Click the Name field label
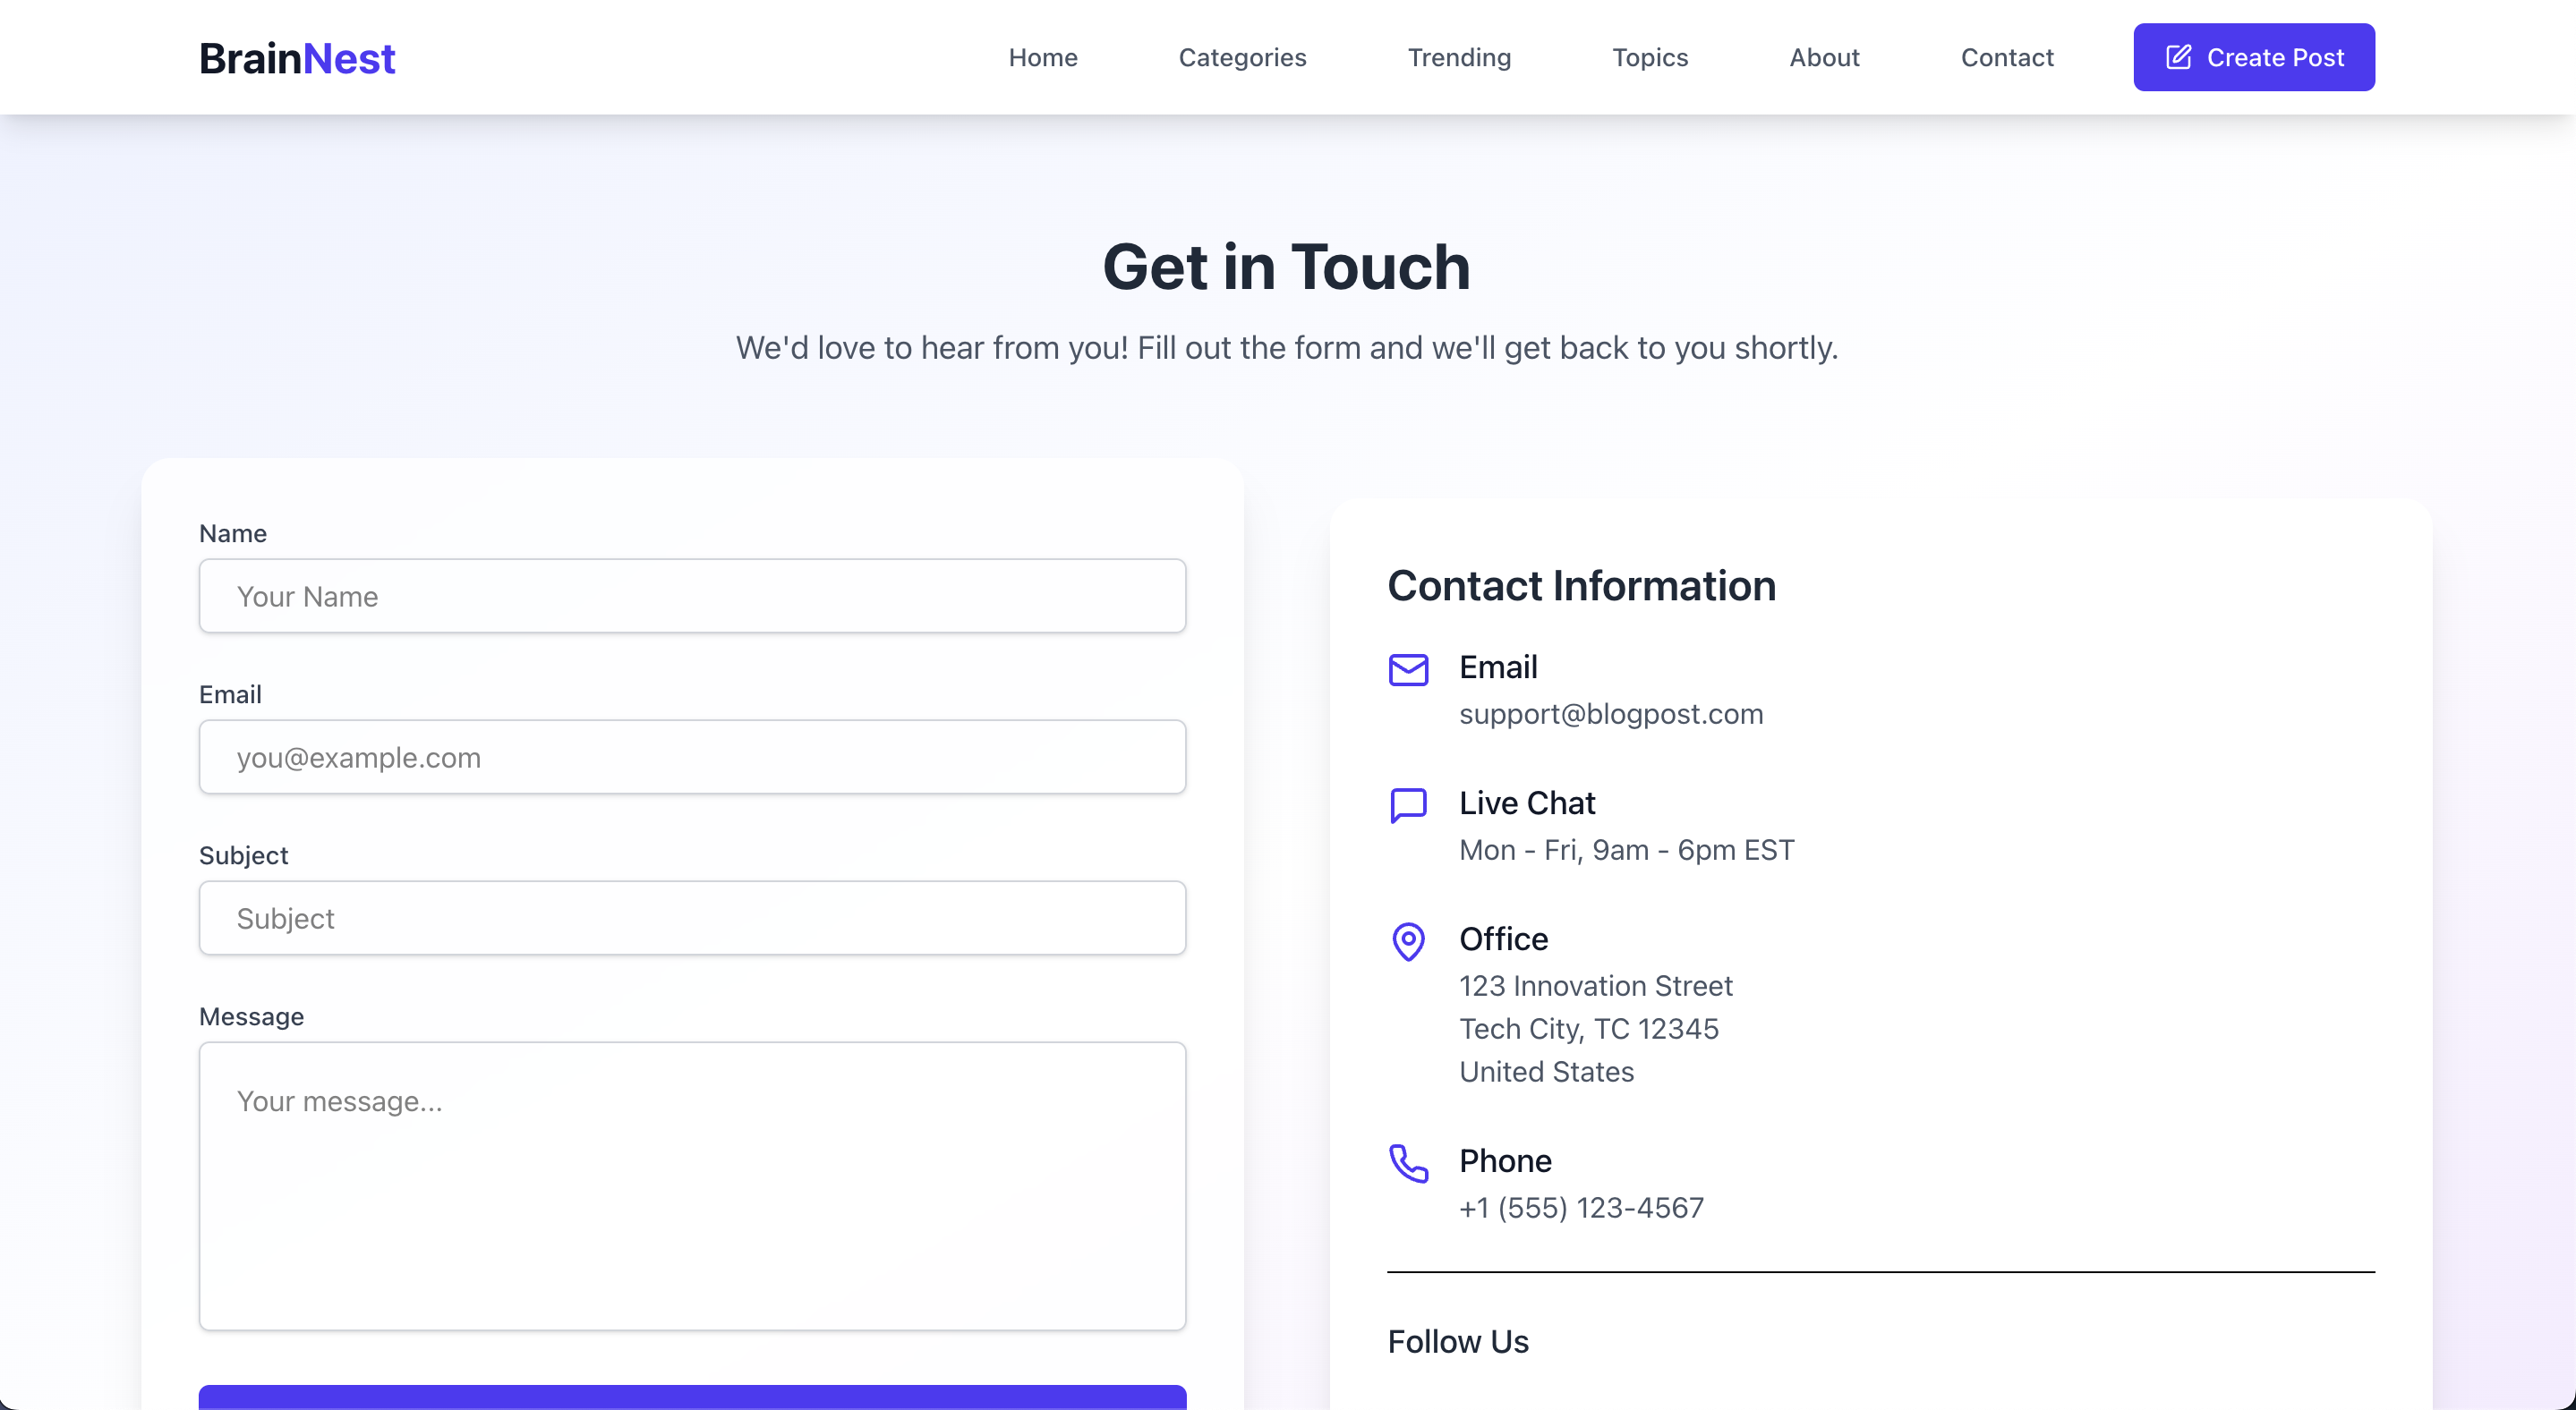 click(233, 532)
